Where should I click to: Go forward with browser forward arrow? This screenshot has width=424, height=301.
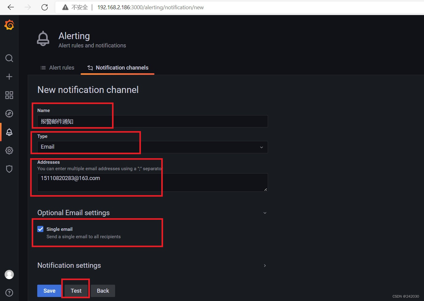point(28,7)
